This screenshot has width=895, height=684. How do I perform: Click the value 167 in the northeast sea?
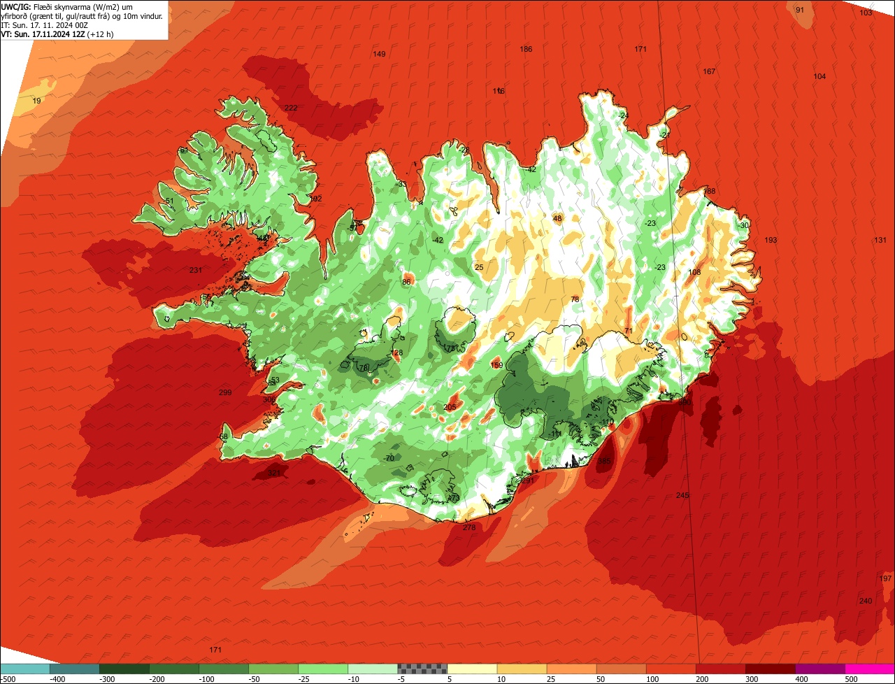pyautogui.click(x=709, y=72)
